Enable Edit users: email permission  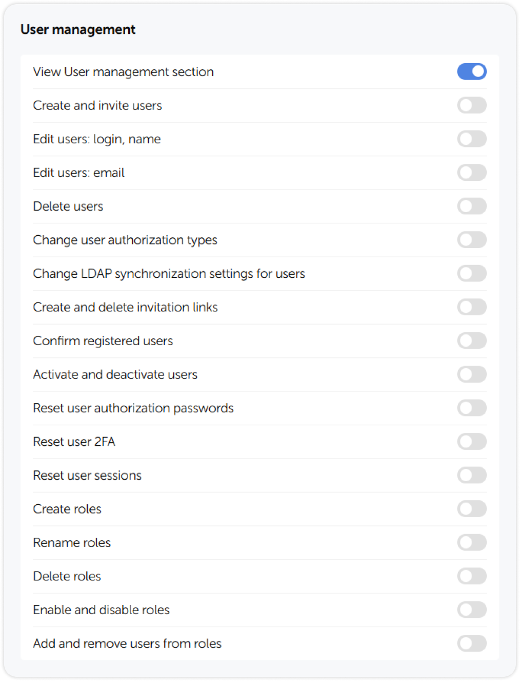[472, 173]
